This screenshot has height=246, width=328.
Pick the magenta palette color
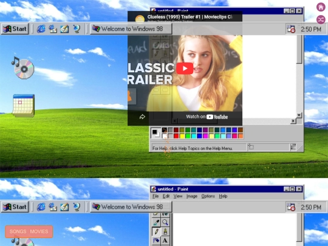coord(205,136)
